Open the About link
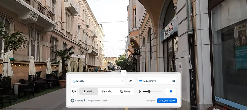 pos(104,100)
